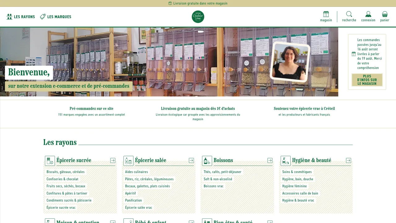
Task: Open Hygiène & beauté heading link
Action: 312,160
